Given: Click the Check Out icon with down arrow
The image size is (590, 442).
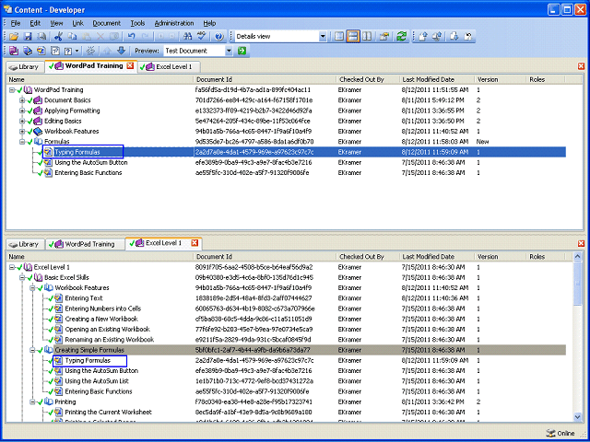Looking at the screenshot, I should point(454,37).
